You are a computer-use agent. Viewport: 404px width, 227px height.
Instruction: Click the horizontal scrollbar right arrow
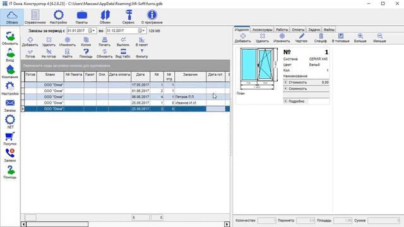click(x=227, y=224)
